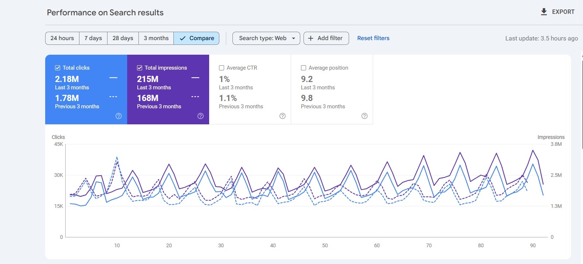Select the 7 days date range
Viewport: 583px width, 264px height.
coord(93,38)
